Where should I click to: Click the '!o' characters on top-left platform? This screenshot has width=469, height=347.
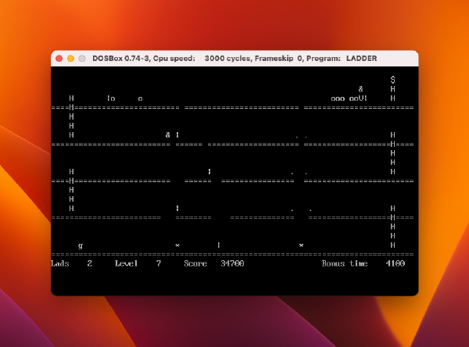(111, 98)
